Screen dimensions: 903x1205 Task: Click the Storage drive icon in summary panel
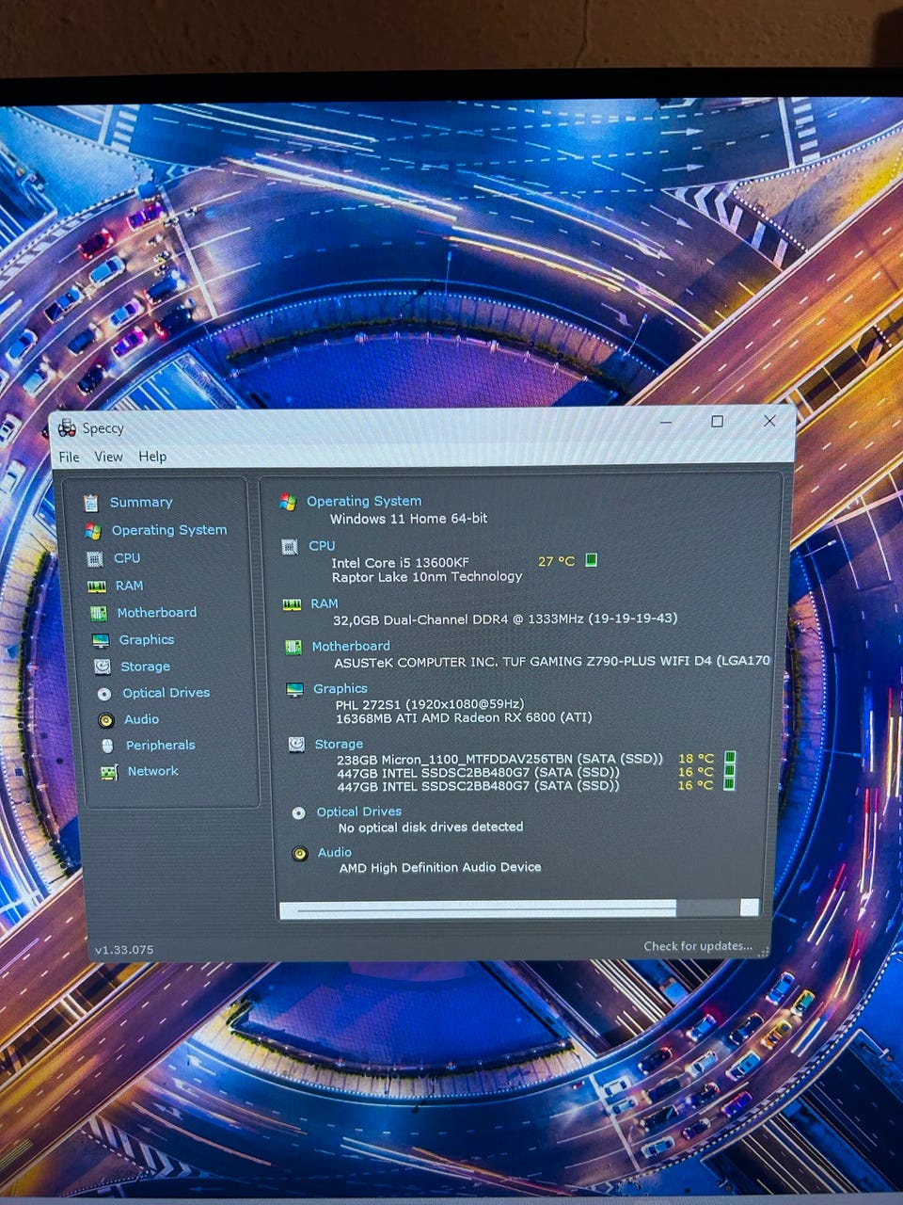296,745
